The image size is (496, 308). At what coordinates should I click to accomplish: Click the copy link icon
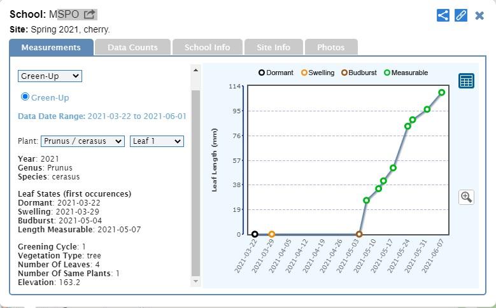click(x=461, y=15)
